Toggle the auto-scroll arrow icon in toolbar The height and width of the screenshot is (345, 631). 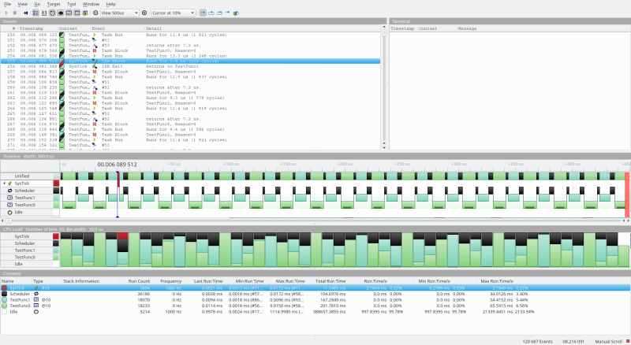pos(203,13)
